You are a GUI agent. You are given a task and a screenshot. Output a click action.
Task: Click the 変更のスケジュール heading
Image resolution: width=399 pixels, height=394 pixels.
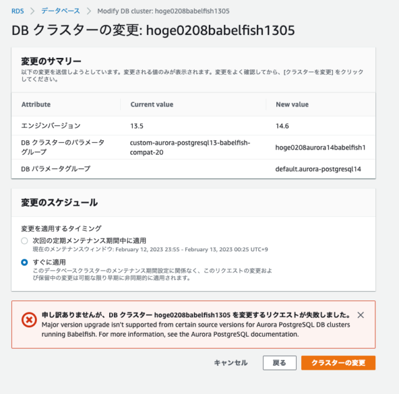59,203
